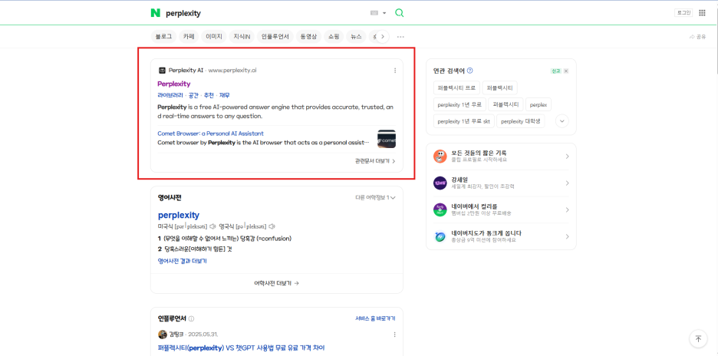This screenshot has width=718, height=356.
Task: Click the info icon next to 인플루언서
Action: 192,318
